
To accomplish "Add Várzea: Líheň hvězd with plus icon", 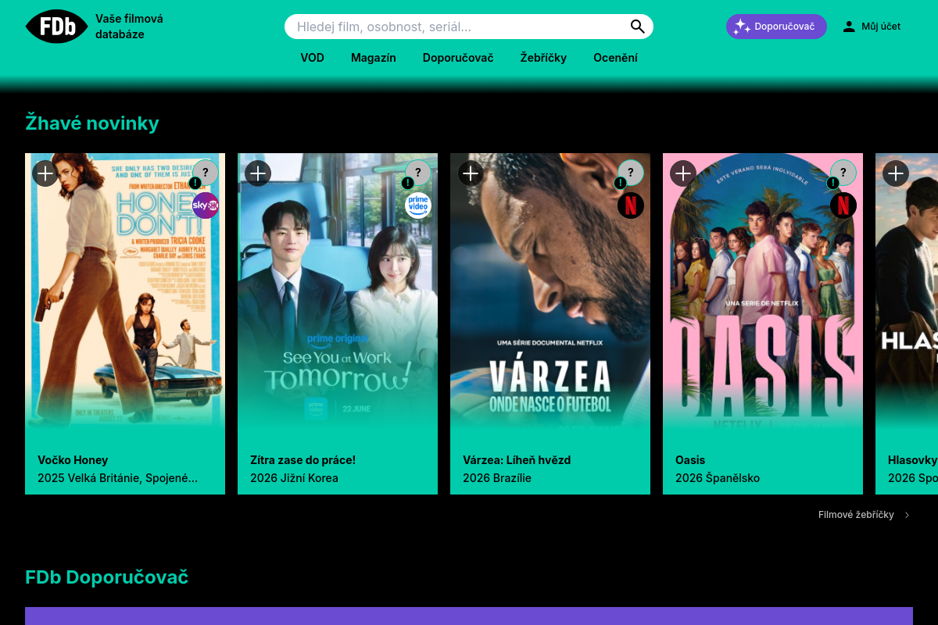I will [x=471, y=173].
